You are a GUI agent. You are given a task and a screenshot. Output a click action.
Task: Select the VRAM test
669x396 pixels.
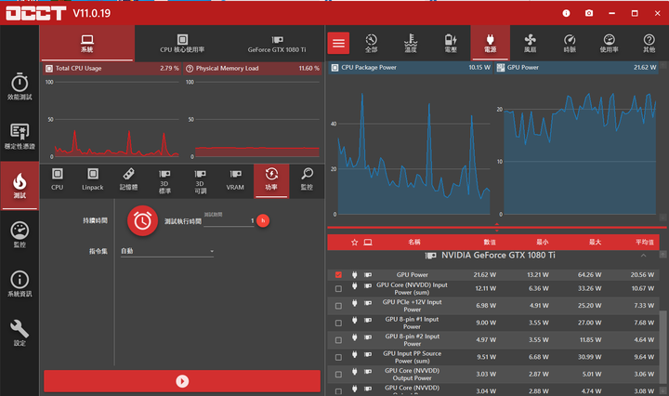235,180
